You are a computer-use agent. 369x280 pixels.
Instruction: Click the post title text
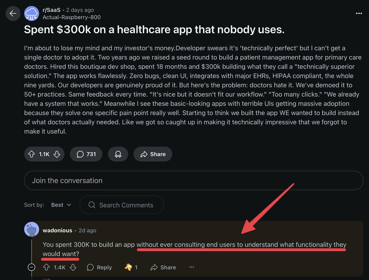click(154, 30)
